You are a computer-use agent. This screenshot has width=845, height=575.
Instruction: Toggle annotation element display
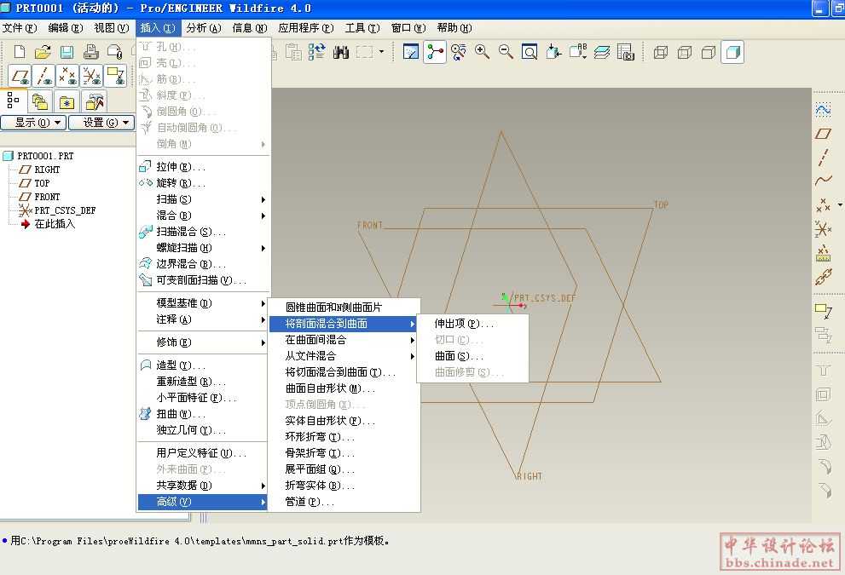tap(115, 76)
